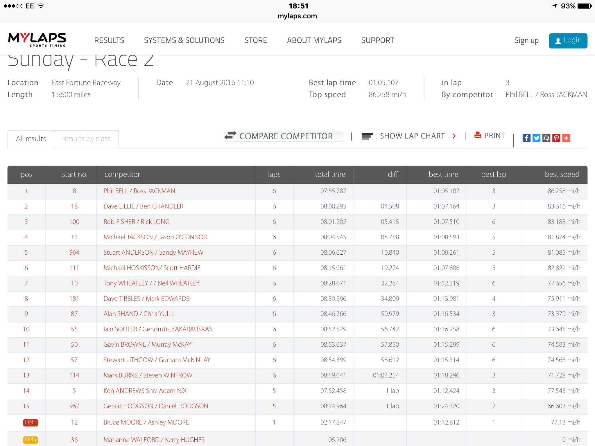Sort table by best speed column
This screenshot has height=446, width=595.
coord(562,174)
